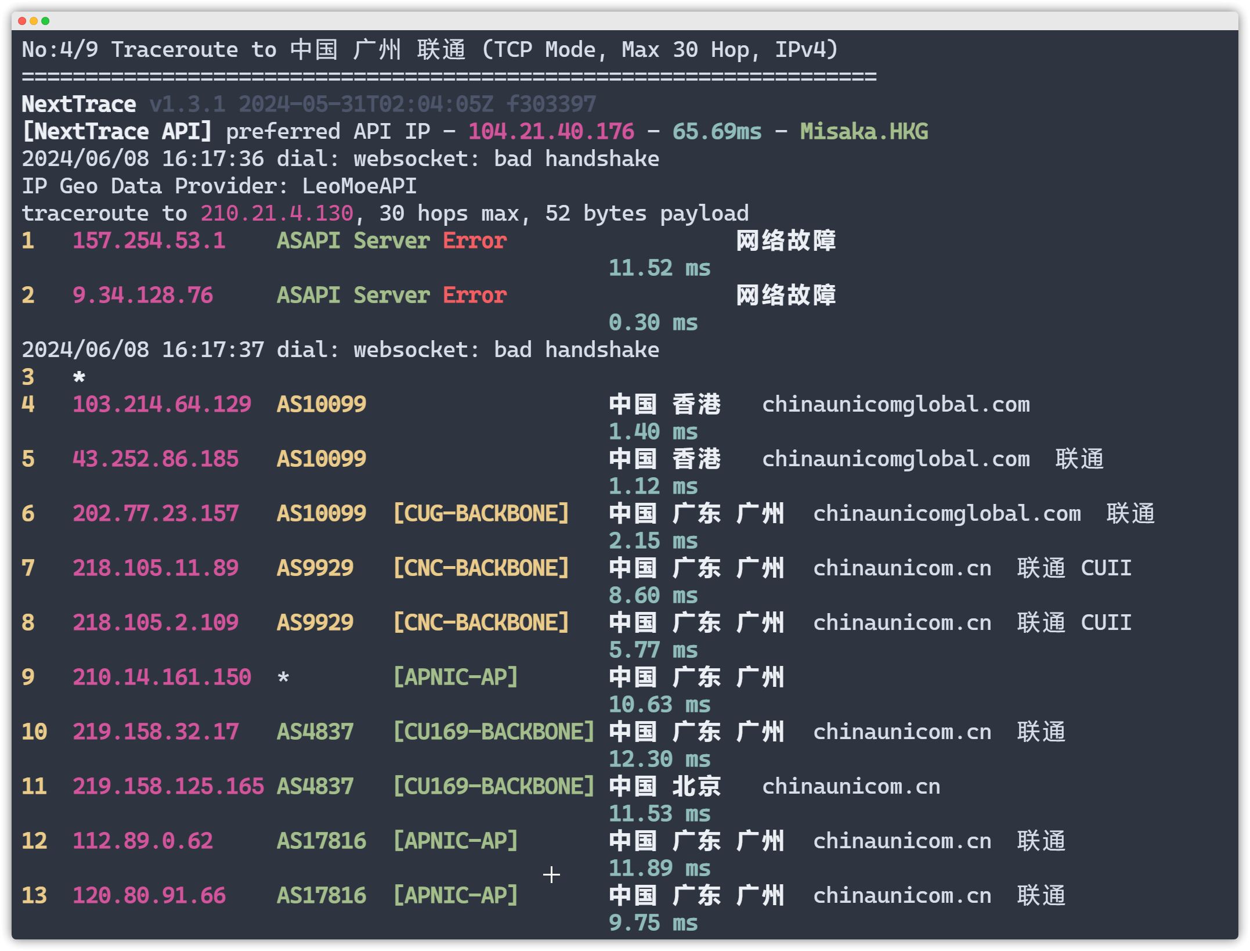Viewport: 1250px width, 951px height.
Task: Click hop 1 IP 157.254.53.1
Action: [149, 241]
